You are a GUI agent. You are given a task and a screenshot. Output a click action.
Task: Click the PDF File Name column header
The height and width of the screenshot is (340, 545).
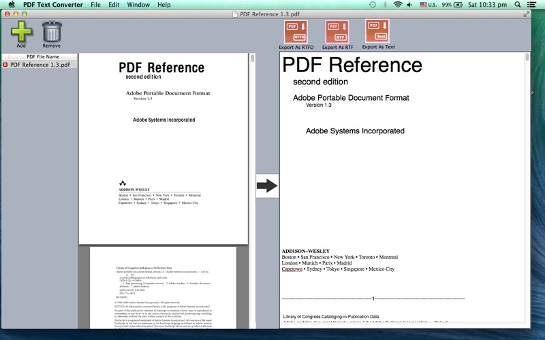coord(43,56)
